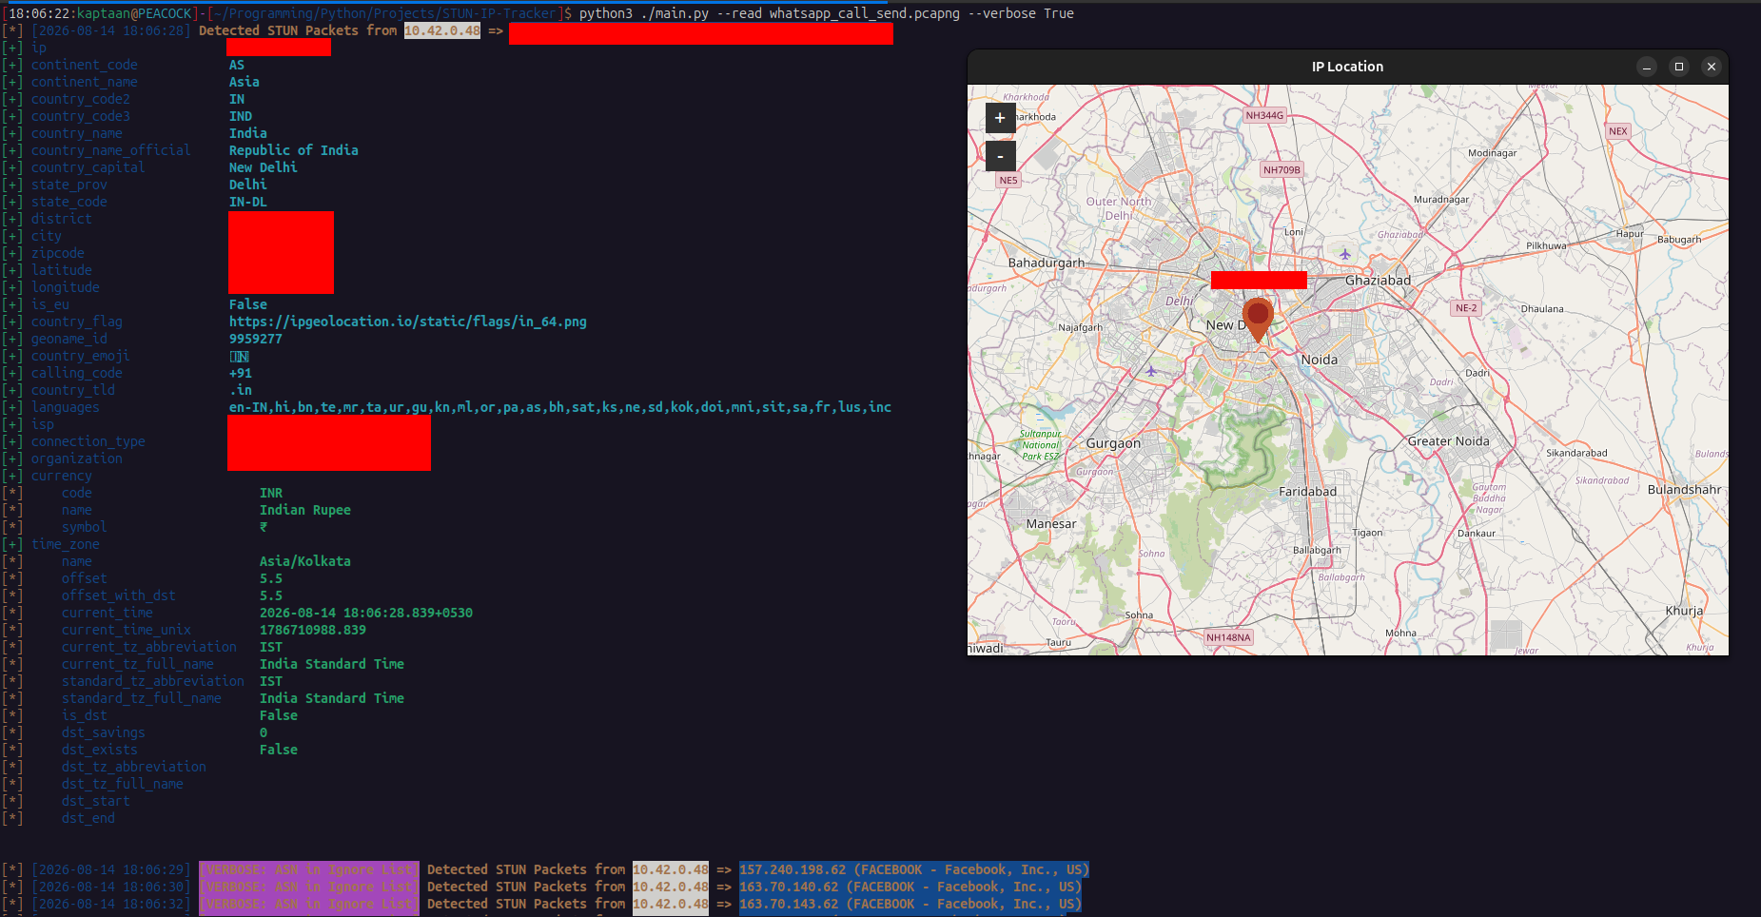
Task: Click the languages list value
Action: [x=559, y=407]
